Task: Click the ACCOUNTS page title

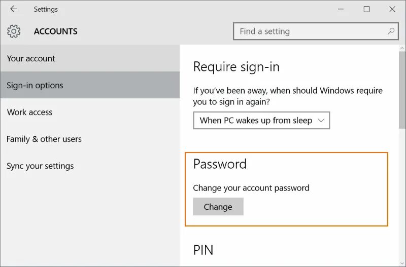Action: [x=56, y=31]
